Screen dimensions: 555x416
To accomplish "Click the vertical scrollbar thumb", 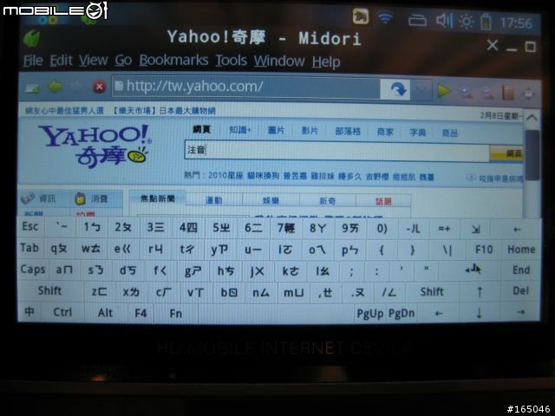I will [532, 155].
